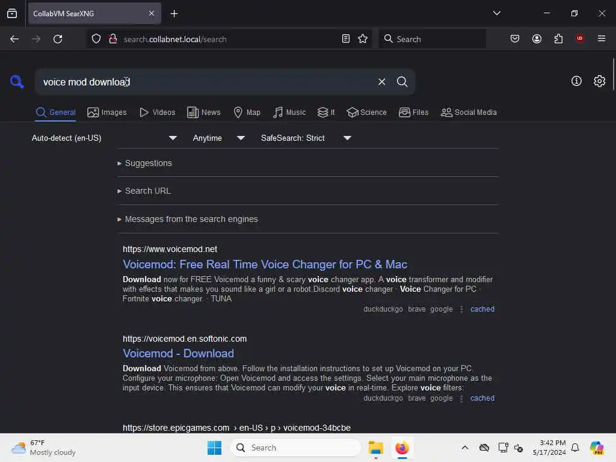Click the Windows taskbar Search box
The height and width of the screenshot is (462, 616).
click(x=295, y=448)
